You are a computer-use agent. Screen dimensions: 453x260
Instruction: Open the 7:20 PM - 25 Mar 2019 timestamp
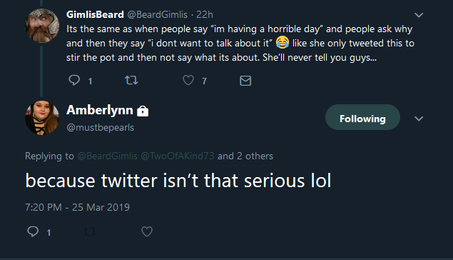[78, 207]
